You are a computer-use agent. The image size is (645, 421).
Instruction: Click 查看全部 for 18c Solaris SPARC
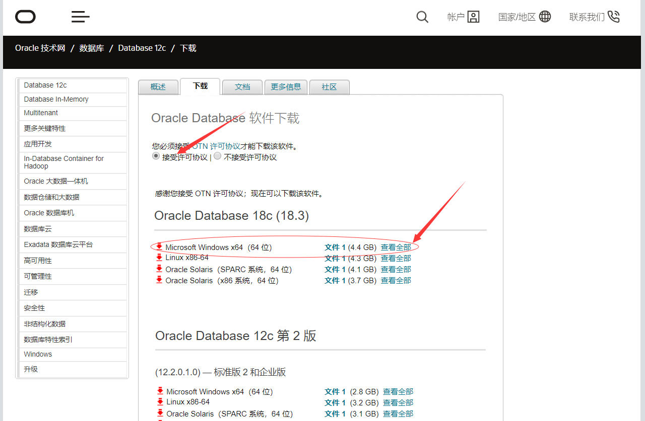pos(396,270)
